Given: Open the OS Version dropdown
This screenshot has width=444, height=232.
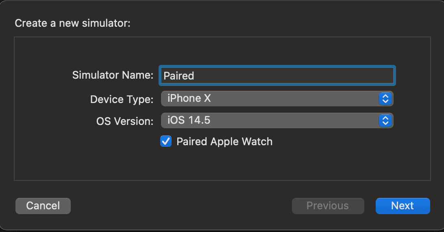Looking at the screenshot, I should (276, 120).
